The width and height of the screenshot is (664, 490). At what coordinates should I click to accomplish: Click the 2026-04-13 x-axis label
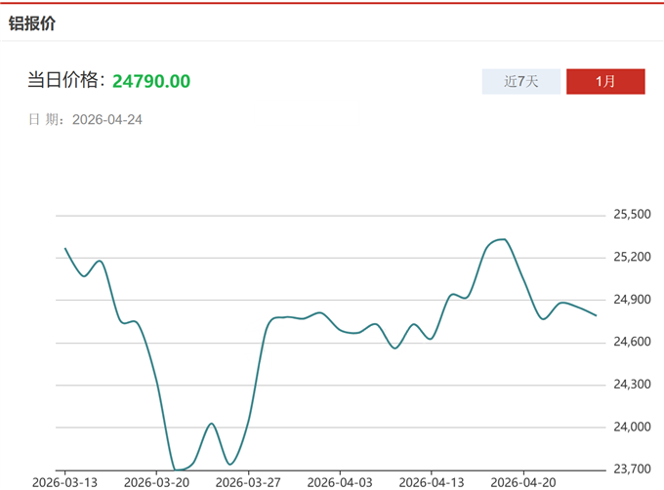[x=431, y=482]
